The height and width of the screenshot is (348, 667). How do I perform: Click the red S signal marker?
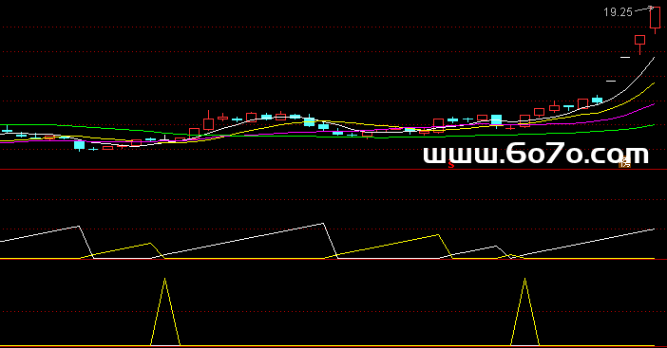coord(451,165)
